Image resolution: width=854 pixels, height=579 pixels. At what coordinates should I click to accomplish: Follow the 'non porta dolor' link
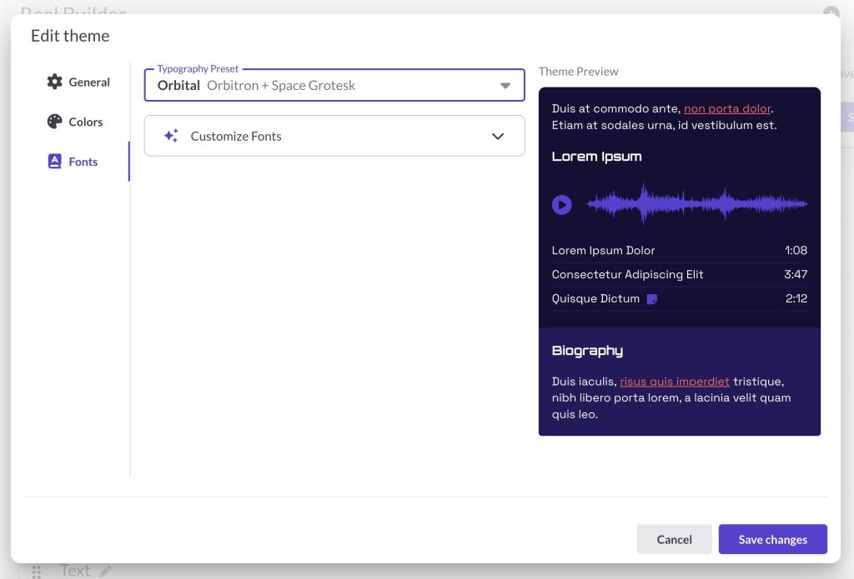(727, 108)
